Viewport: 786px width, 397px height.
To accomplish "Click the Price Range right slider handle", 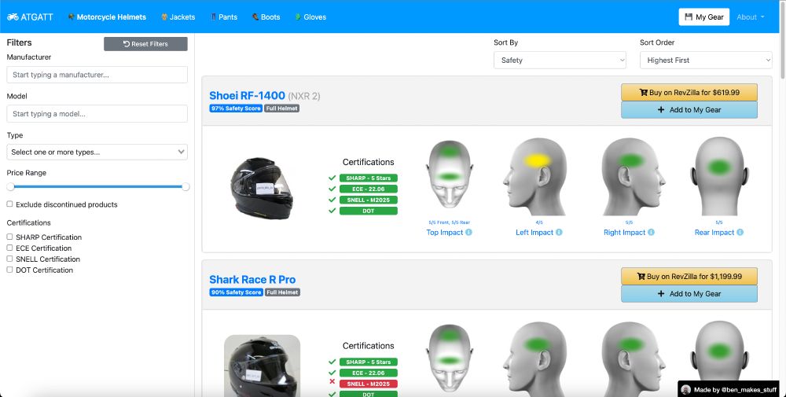I will 185,186.
